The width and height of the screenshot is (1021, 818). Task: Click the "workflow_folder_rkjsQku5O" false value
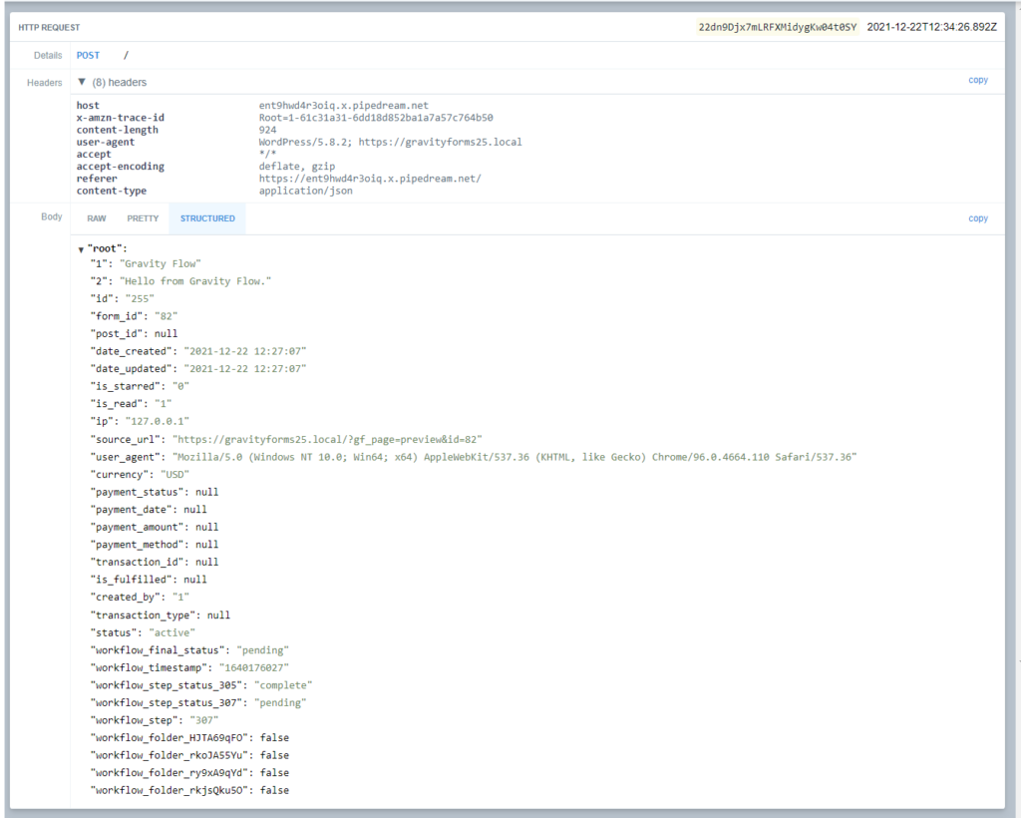pos(274,790)
